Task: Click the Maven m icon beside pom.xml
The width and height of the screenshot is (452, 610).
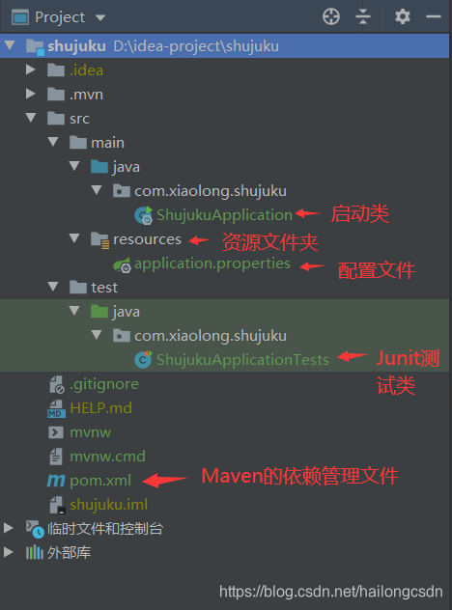Action: 56,481
